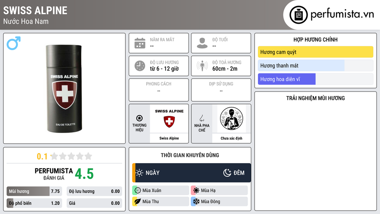Click the person icon beside Độ tuổi
This screenshot has width=380, height=214.
point(202,43)
